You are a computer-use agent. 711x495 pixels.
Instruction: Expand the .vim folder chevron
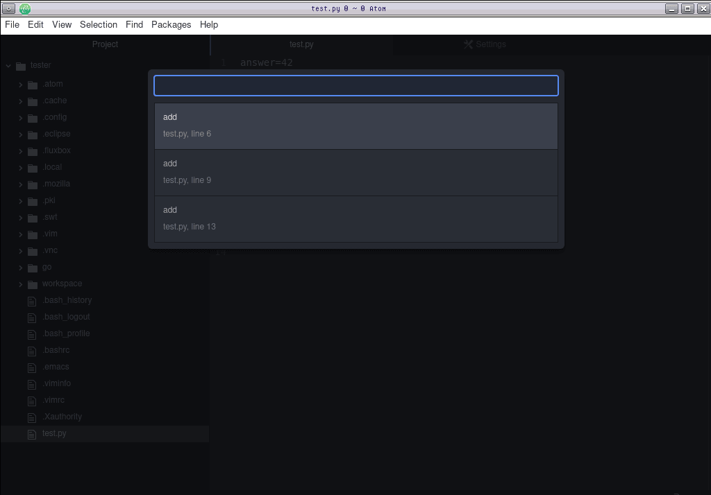pos(20,234)
